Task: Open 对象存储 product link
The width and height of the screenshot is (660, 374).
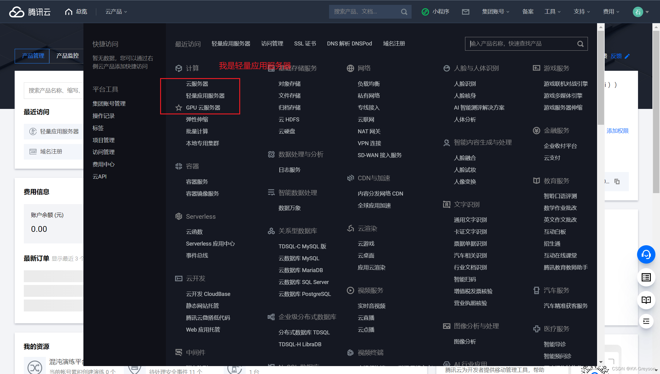Action: tap(290, 84)
